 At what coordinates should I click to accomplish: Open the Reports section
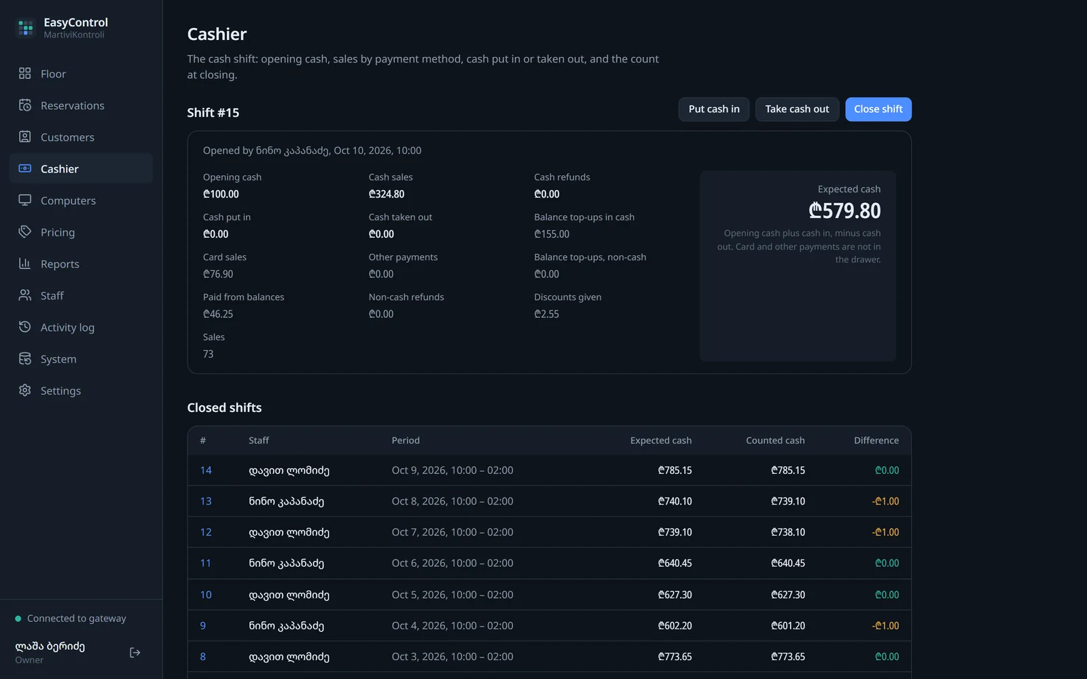pos(81,263)
